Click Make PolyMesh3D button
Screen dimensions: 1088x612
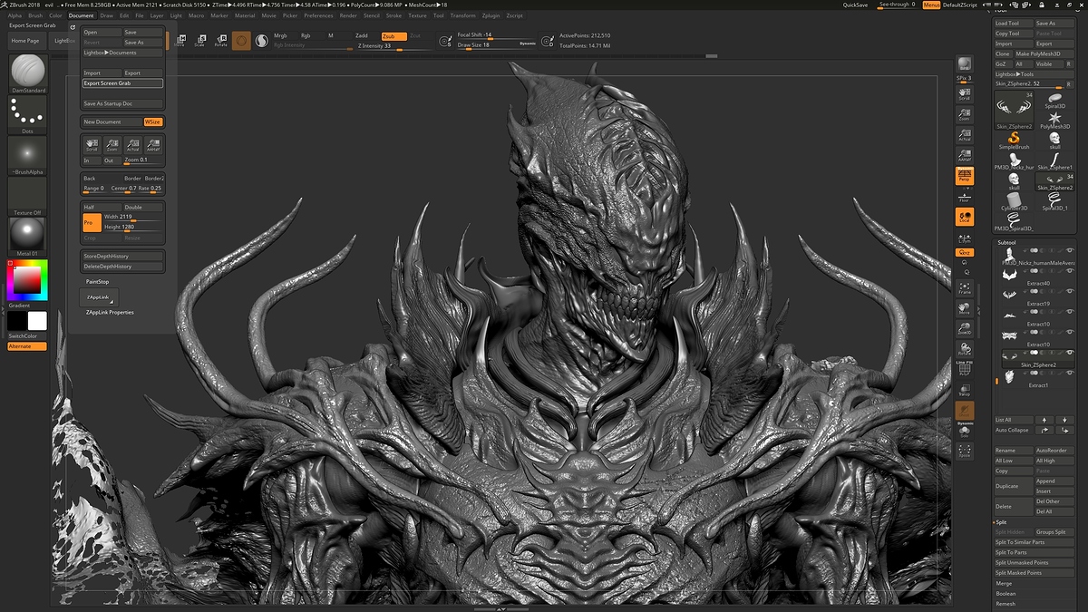tap(1044, 53)
